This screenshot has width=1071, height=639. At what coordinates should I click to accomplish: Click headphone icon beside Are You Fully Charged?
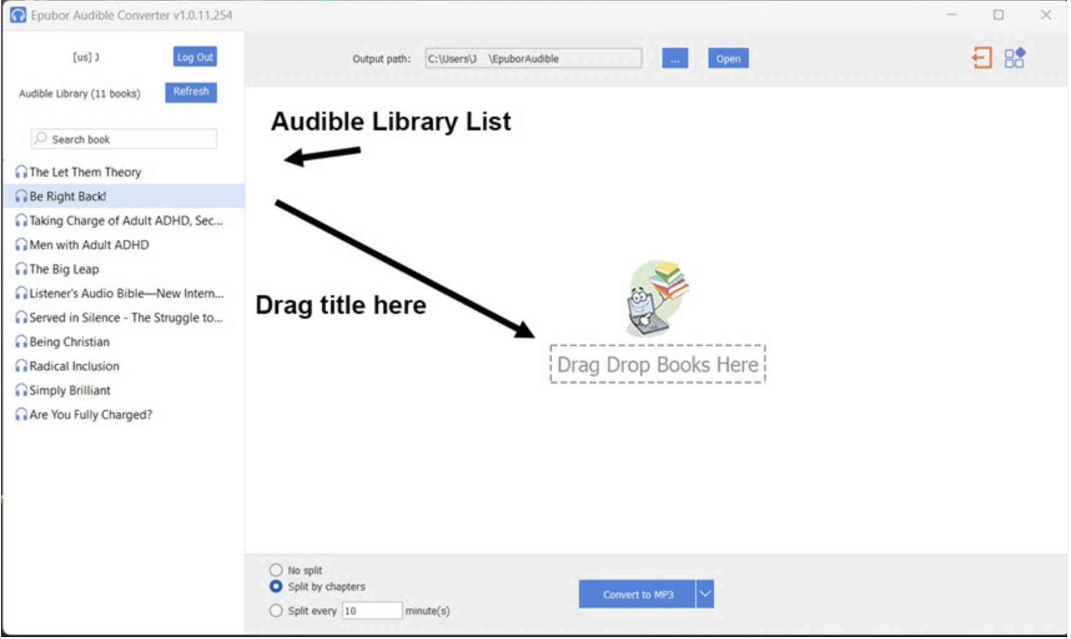click(22, 415)
